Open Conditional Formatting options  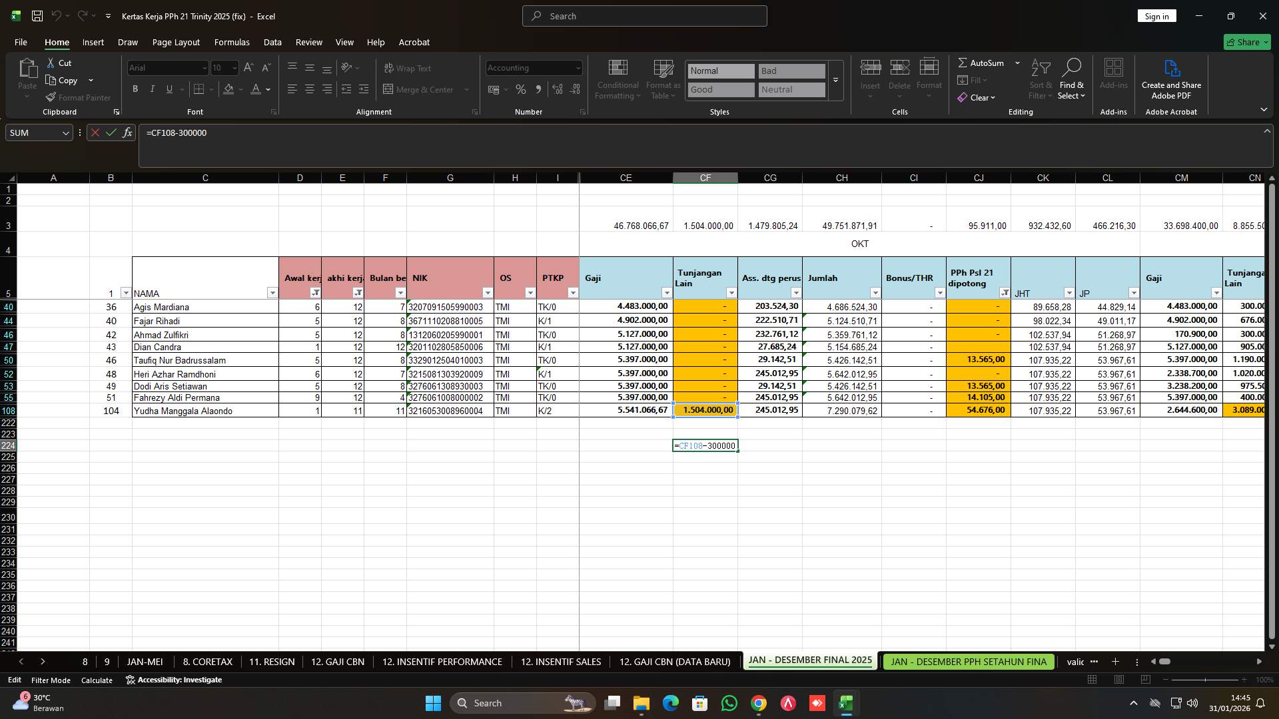point(617,79)
